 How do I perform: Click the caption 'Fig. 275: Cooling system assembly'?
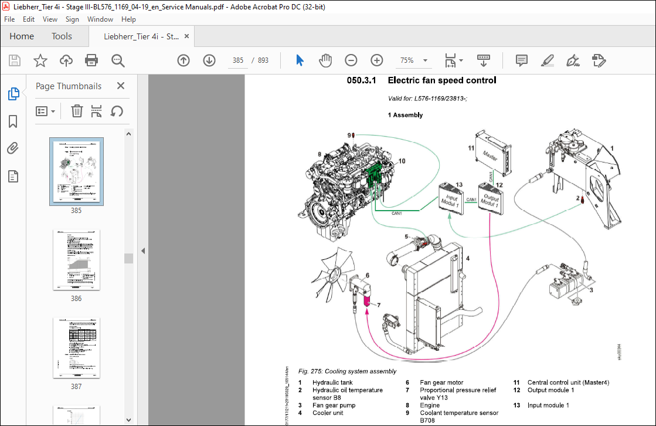point(347,371)
